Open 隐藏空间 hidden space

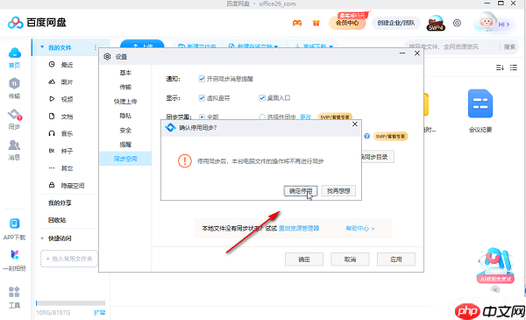tap(73, 186)
